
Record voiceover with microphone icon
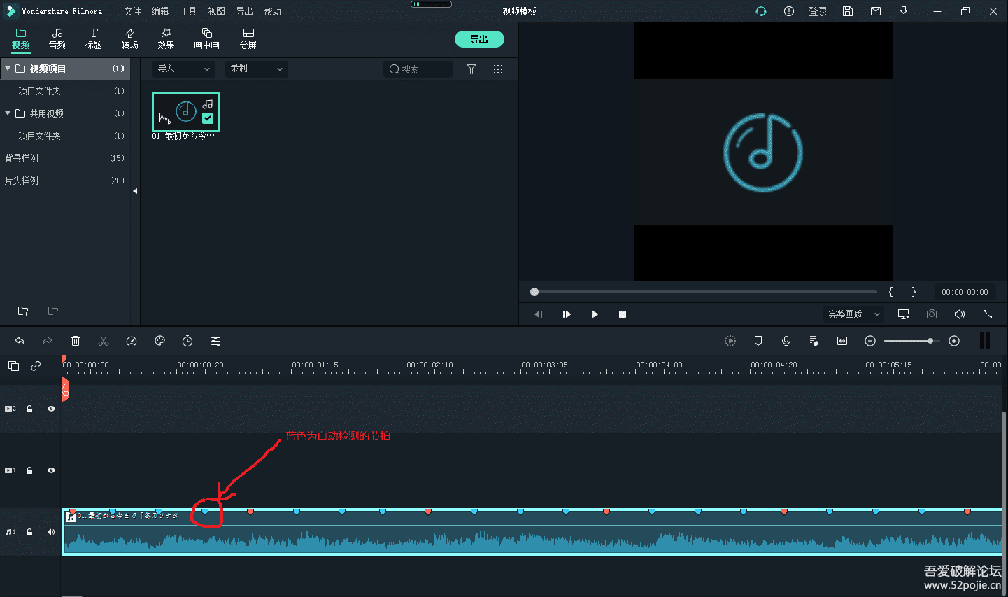[786, 341]
